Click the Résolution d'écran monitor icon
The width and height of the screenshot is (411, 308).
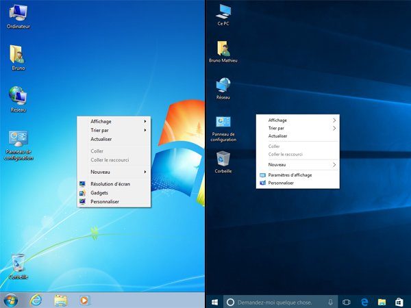pos(82,184)
